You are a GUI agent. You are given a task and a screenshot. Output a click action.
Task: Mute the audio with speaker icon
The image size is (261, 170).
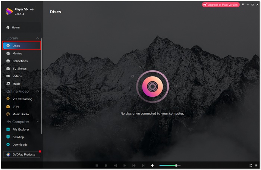pyautogui.click(x=152, y=166)
